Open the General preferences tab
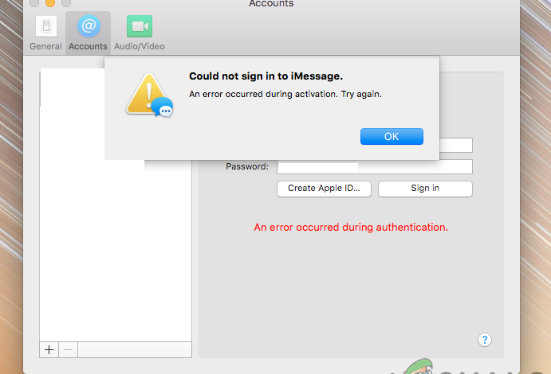 [45, 33]
